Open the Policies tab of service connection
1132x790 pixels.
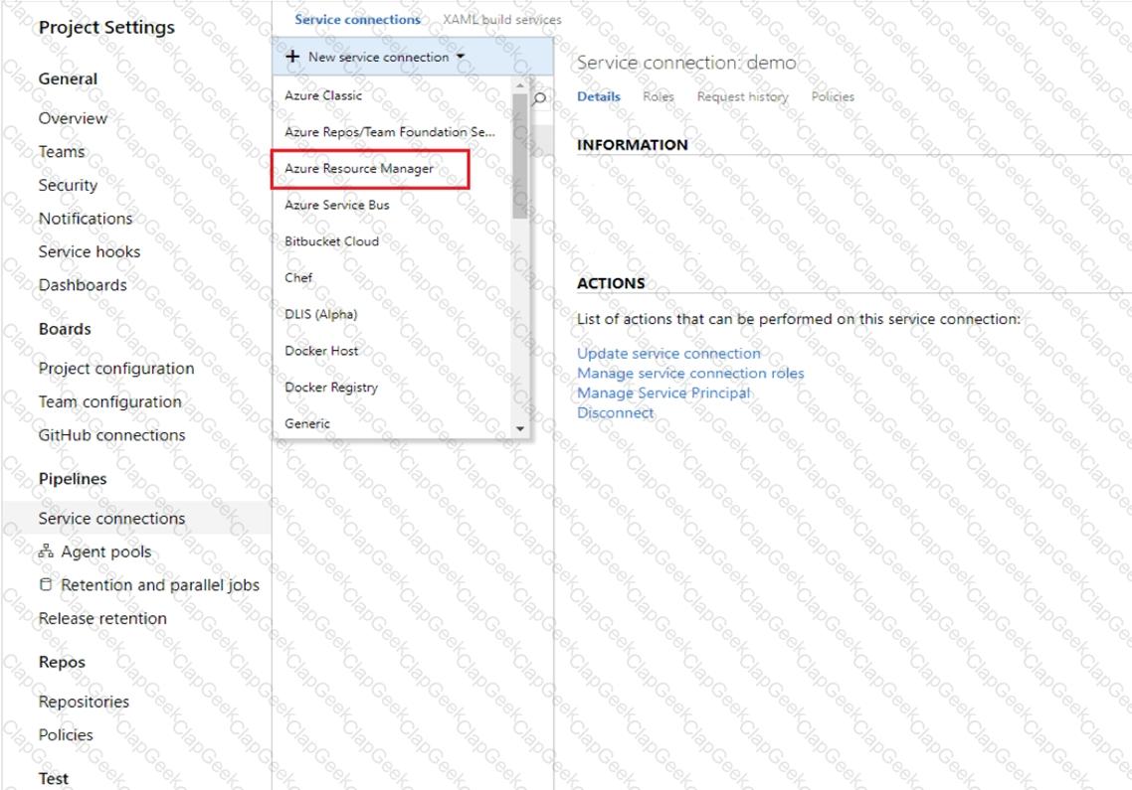(x=833, y=96)
